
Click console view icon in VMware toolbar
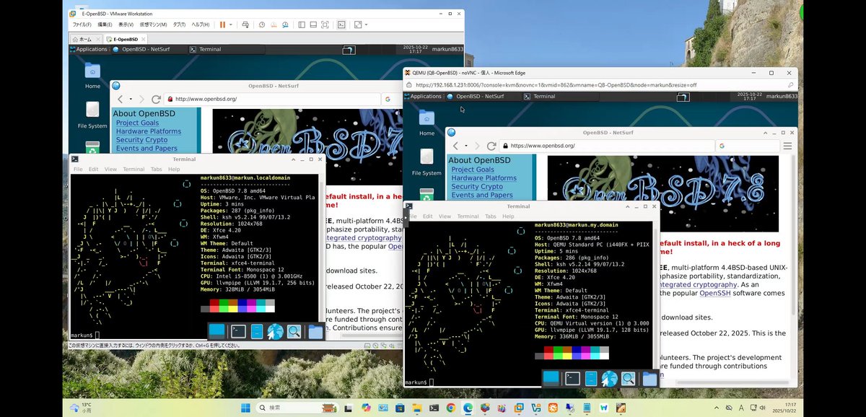click(341, 25)
